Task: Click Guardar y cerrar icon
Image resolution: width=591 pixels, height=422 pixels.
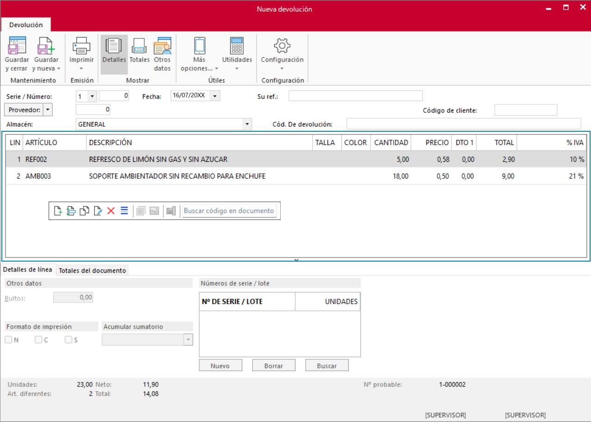Action: (x=17, y=46)
